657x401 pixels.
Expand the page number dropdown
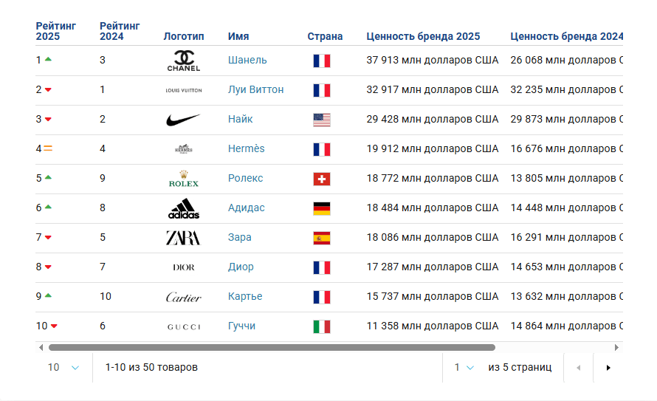[x=464, y=367]
